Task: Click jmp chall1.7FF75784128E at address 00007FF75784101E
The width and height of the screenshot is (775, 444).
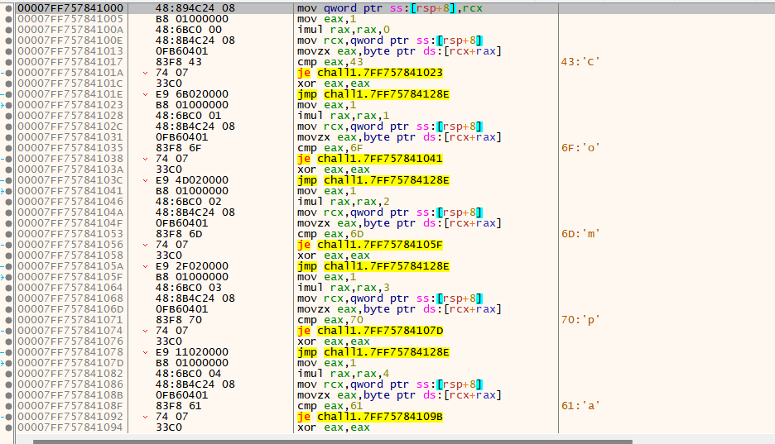Action: pyautogui.click(x=373, y=94)
